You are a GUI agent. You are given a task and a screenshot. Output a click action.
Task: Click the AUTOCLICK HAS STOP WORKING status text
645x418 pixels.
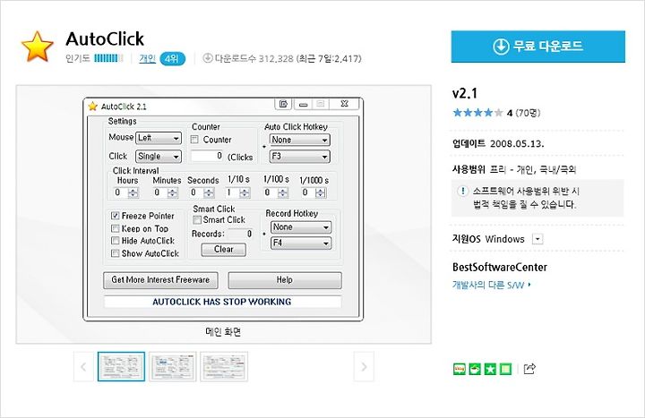click(222, 302)
